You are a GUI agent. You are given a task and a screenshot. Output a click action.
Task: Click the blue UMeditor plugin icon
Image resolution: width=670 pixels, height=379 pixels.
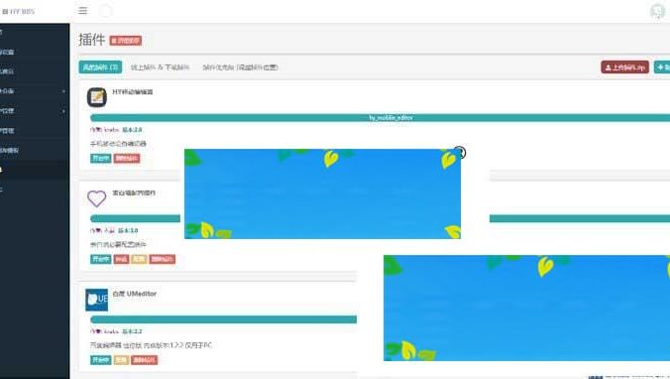tap(96, 300)
